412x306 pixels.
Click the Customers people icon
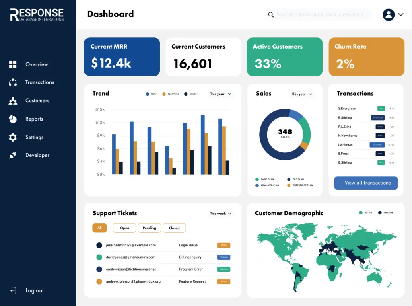(13, 101)
